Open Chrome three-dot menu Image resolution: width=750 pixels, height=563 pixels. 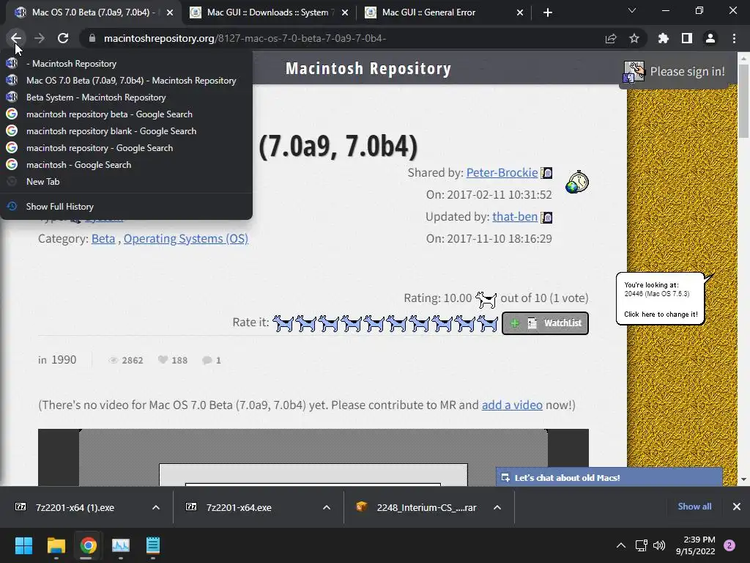pyautogui.click(x=734, y=38)
